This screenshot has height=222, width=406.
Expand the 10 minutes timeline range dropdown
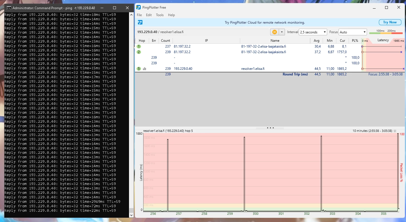click(395, 131)
